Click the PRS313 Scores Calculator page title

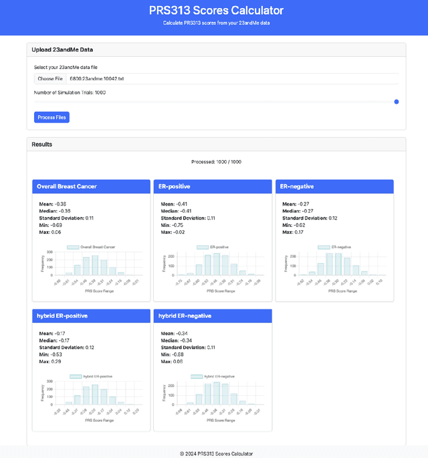214,11
